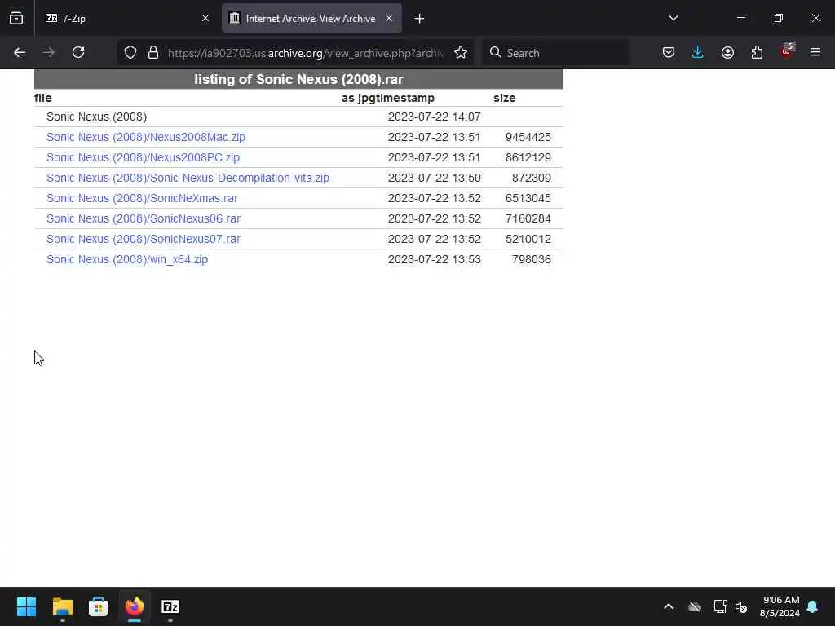
Task: Open the SonicNexus07.rar link
Action: tap(144, 239)
